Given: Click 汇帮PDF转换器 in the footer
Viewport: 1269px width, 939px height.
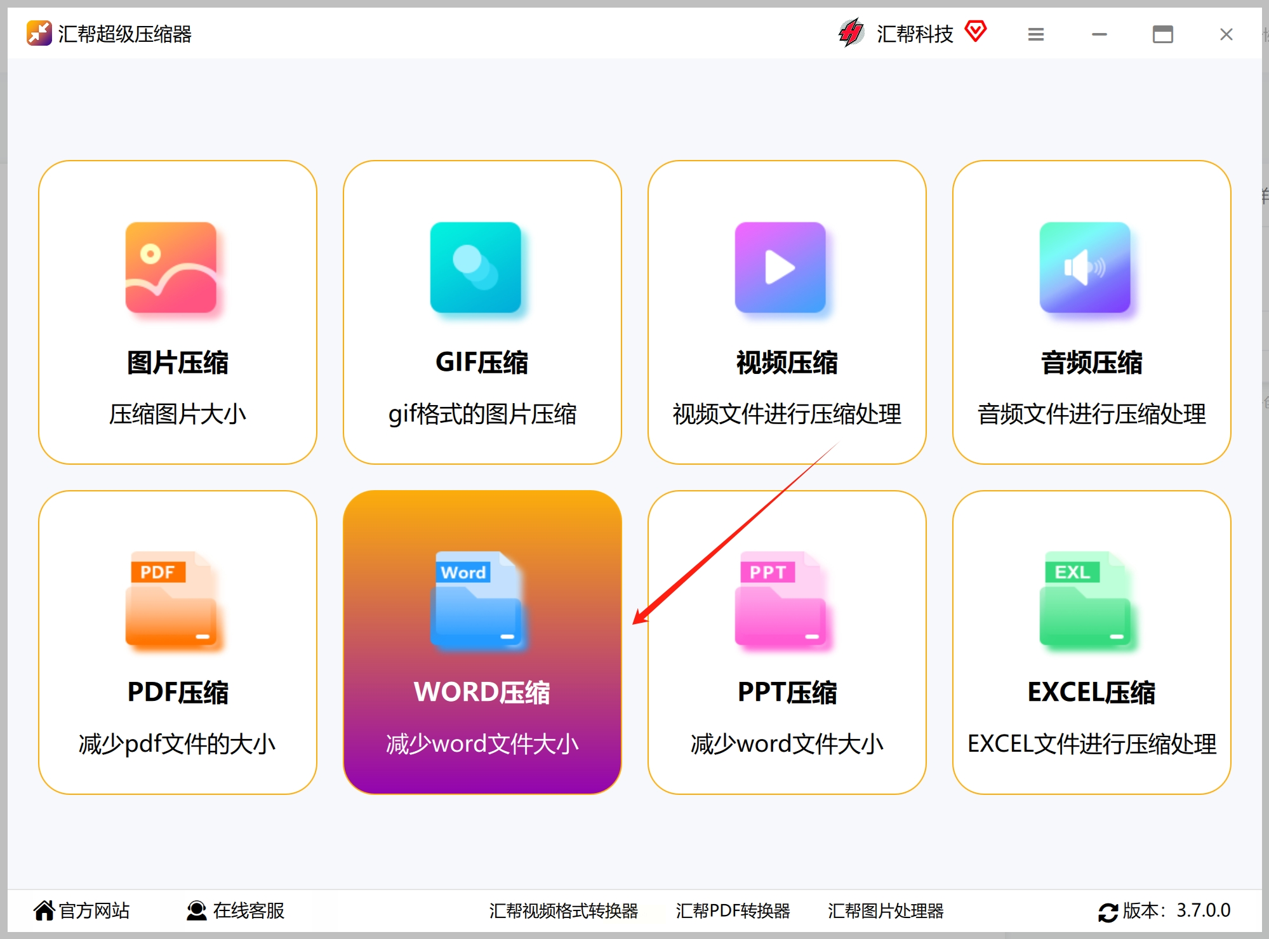Looking at the screenshot, I should [x=733, y=910].
